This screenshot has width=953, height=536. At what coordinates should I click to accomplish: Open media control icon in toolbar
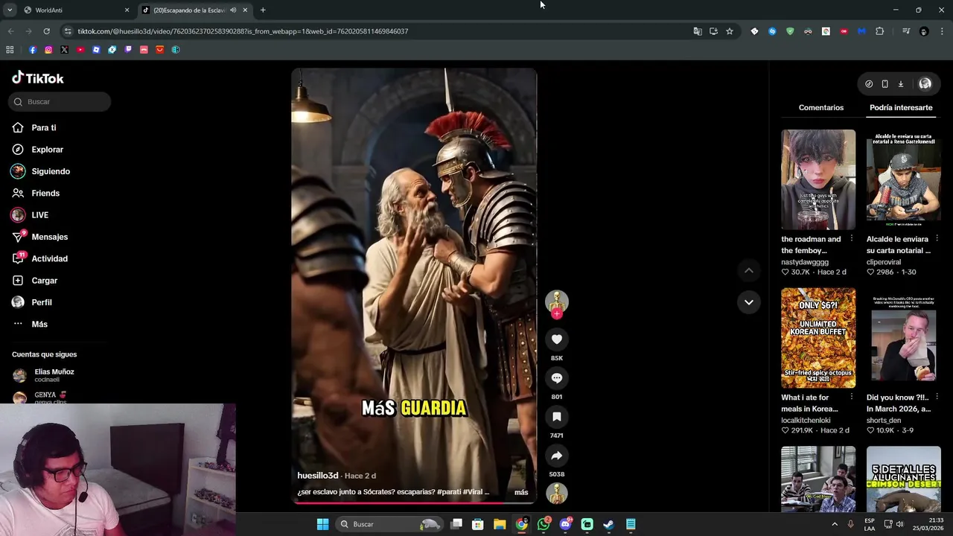pyautogui.click(x=906, y=31)
